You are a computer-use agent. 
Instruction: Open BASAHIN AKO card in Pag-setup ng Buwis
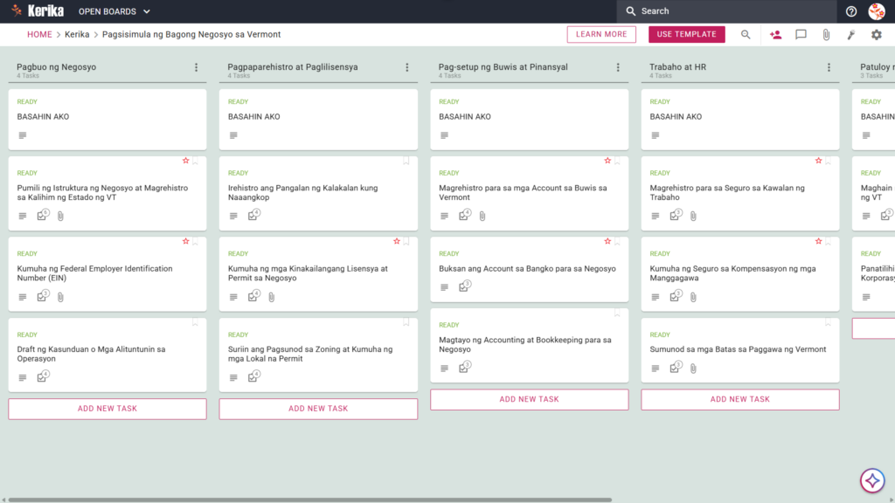click(529, 119)
